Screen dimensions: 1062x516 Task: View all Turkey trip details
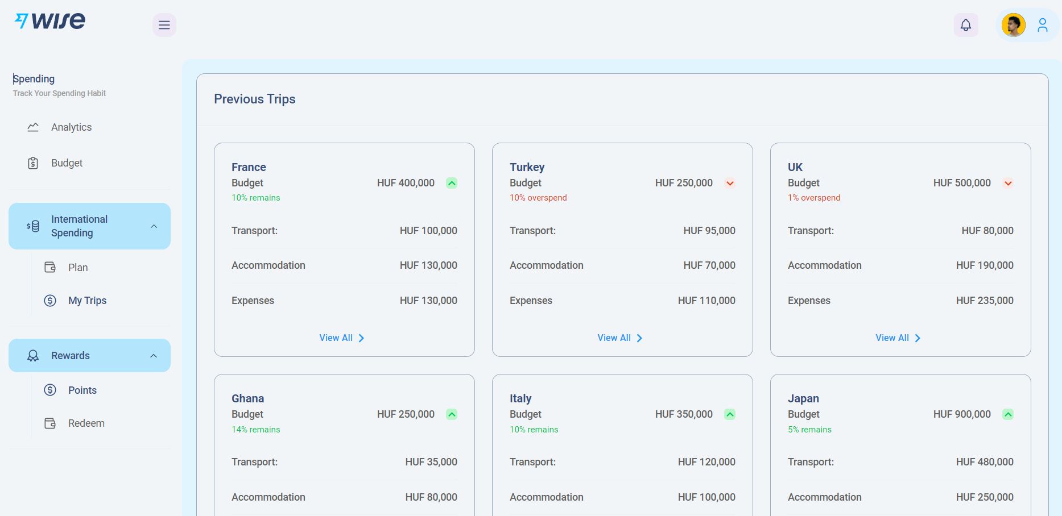click(620, 338)
